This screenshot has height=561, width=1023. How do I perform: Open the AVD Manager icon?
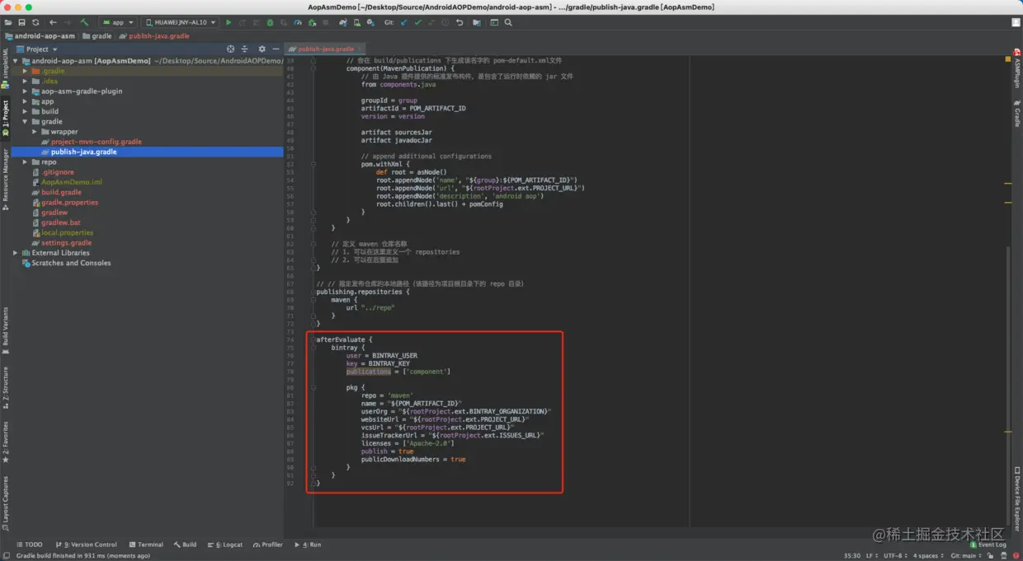pyautogui.click(x=356, y=22)
